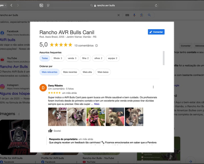Go forward with the browser forward arrow
The width and height of the screenshot is (204, 164).
[18, 5]
